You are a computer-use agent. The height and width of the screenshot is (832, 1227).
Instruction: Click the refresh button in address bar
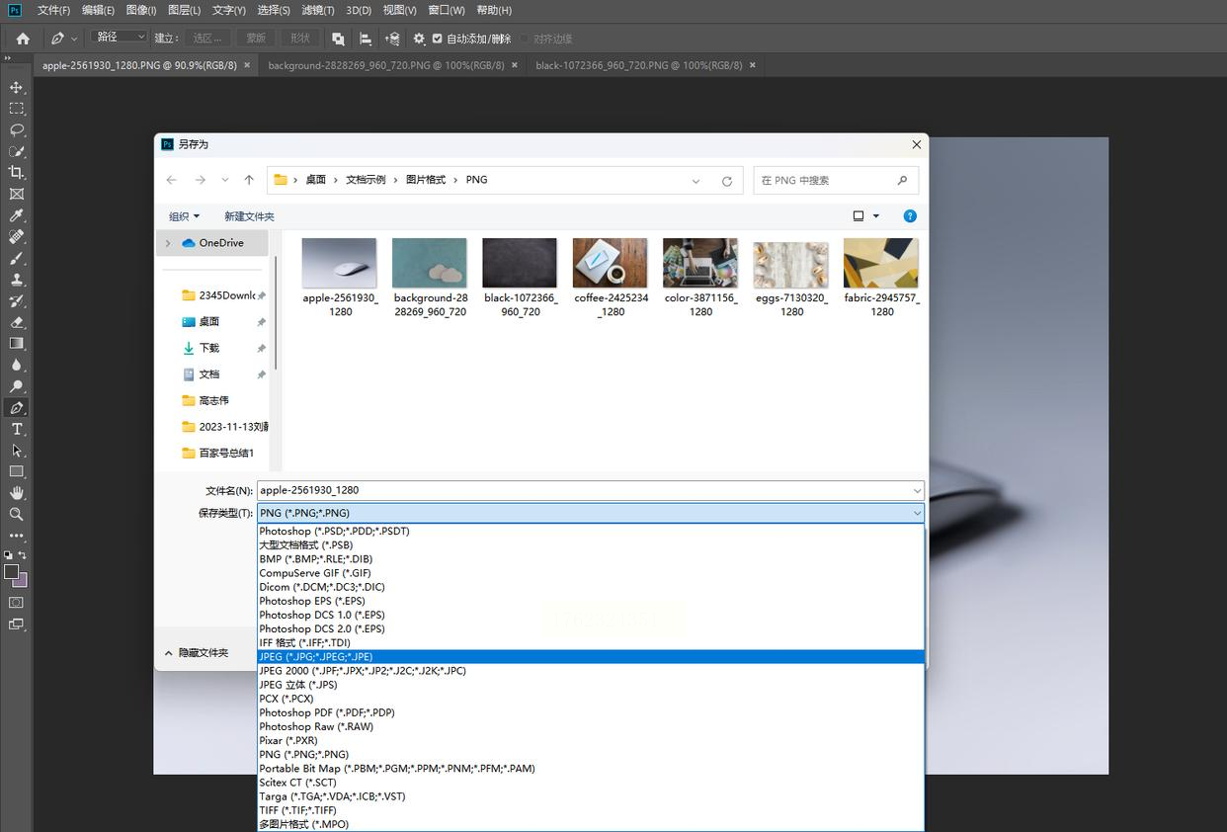pyautogui.click(x=726, y=181)
